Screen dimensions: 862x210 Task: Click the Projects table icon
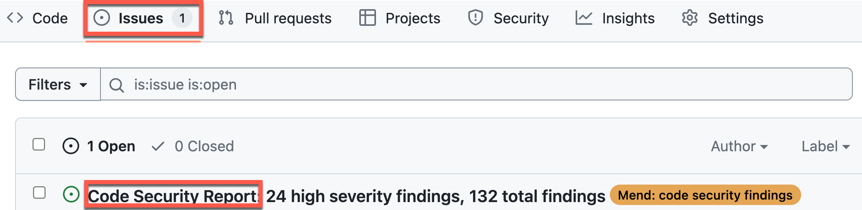coord(367,18)
